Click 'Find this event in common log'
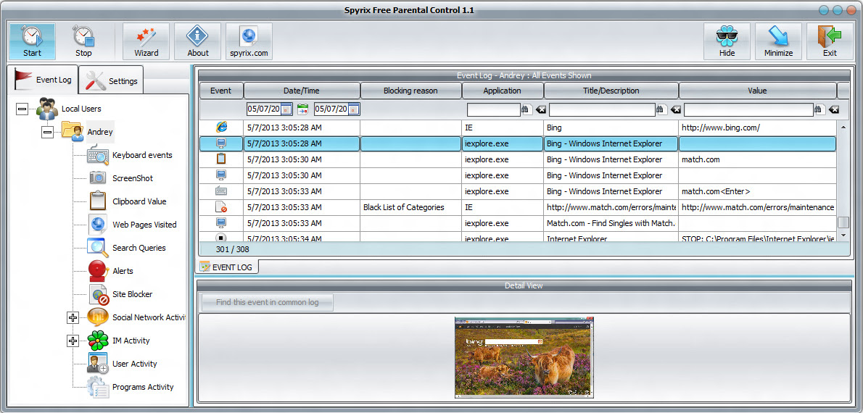The width and height of the screenshot is (863, 413). [x=268, y=302]
